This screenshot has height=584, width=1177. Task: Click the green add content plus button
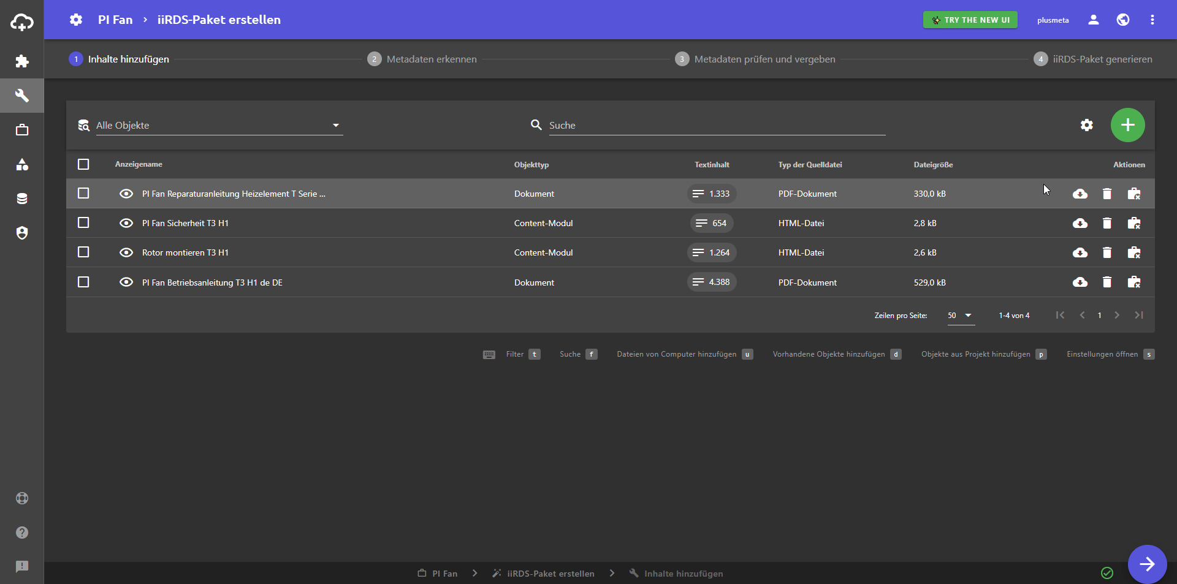(x=1127, y=125)
